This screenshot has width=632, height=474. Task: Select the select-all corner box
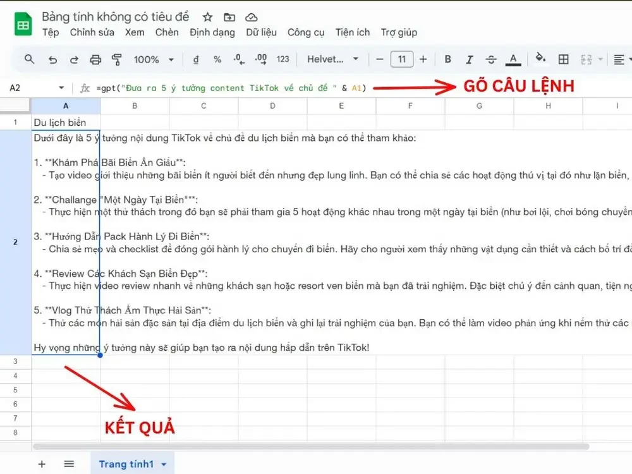click(x=15, y=106)
